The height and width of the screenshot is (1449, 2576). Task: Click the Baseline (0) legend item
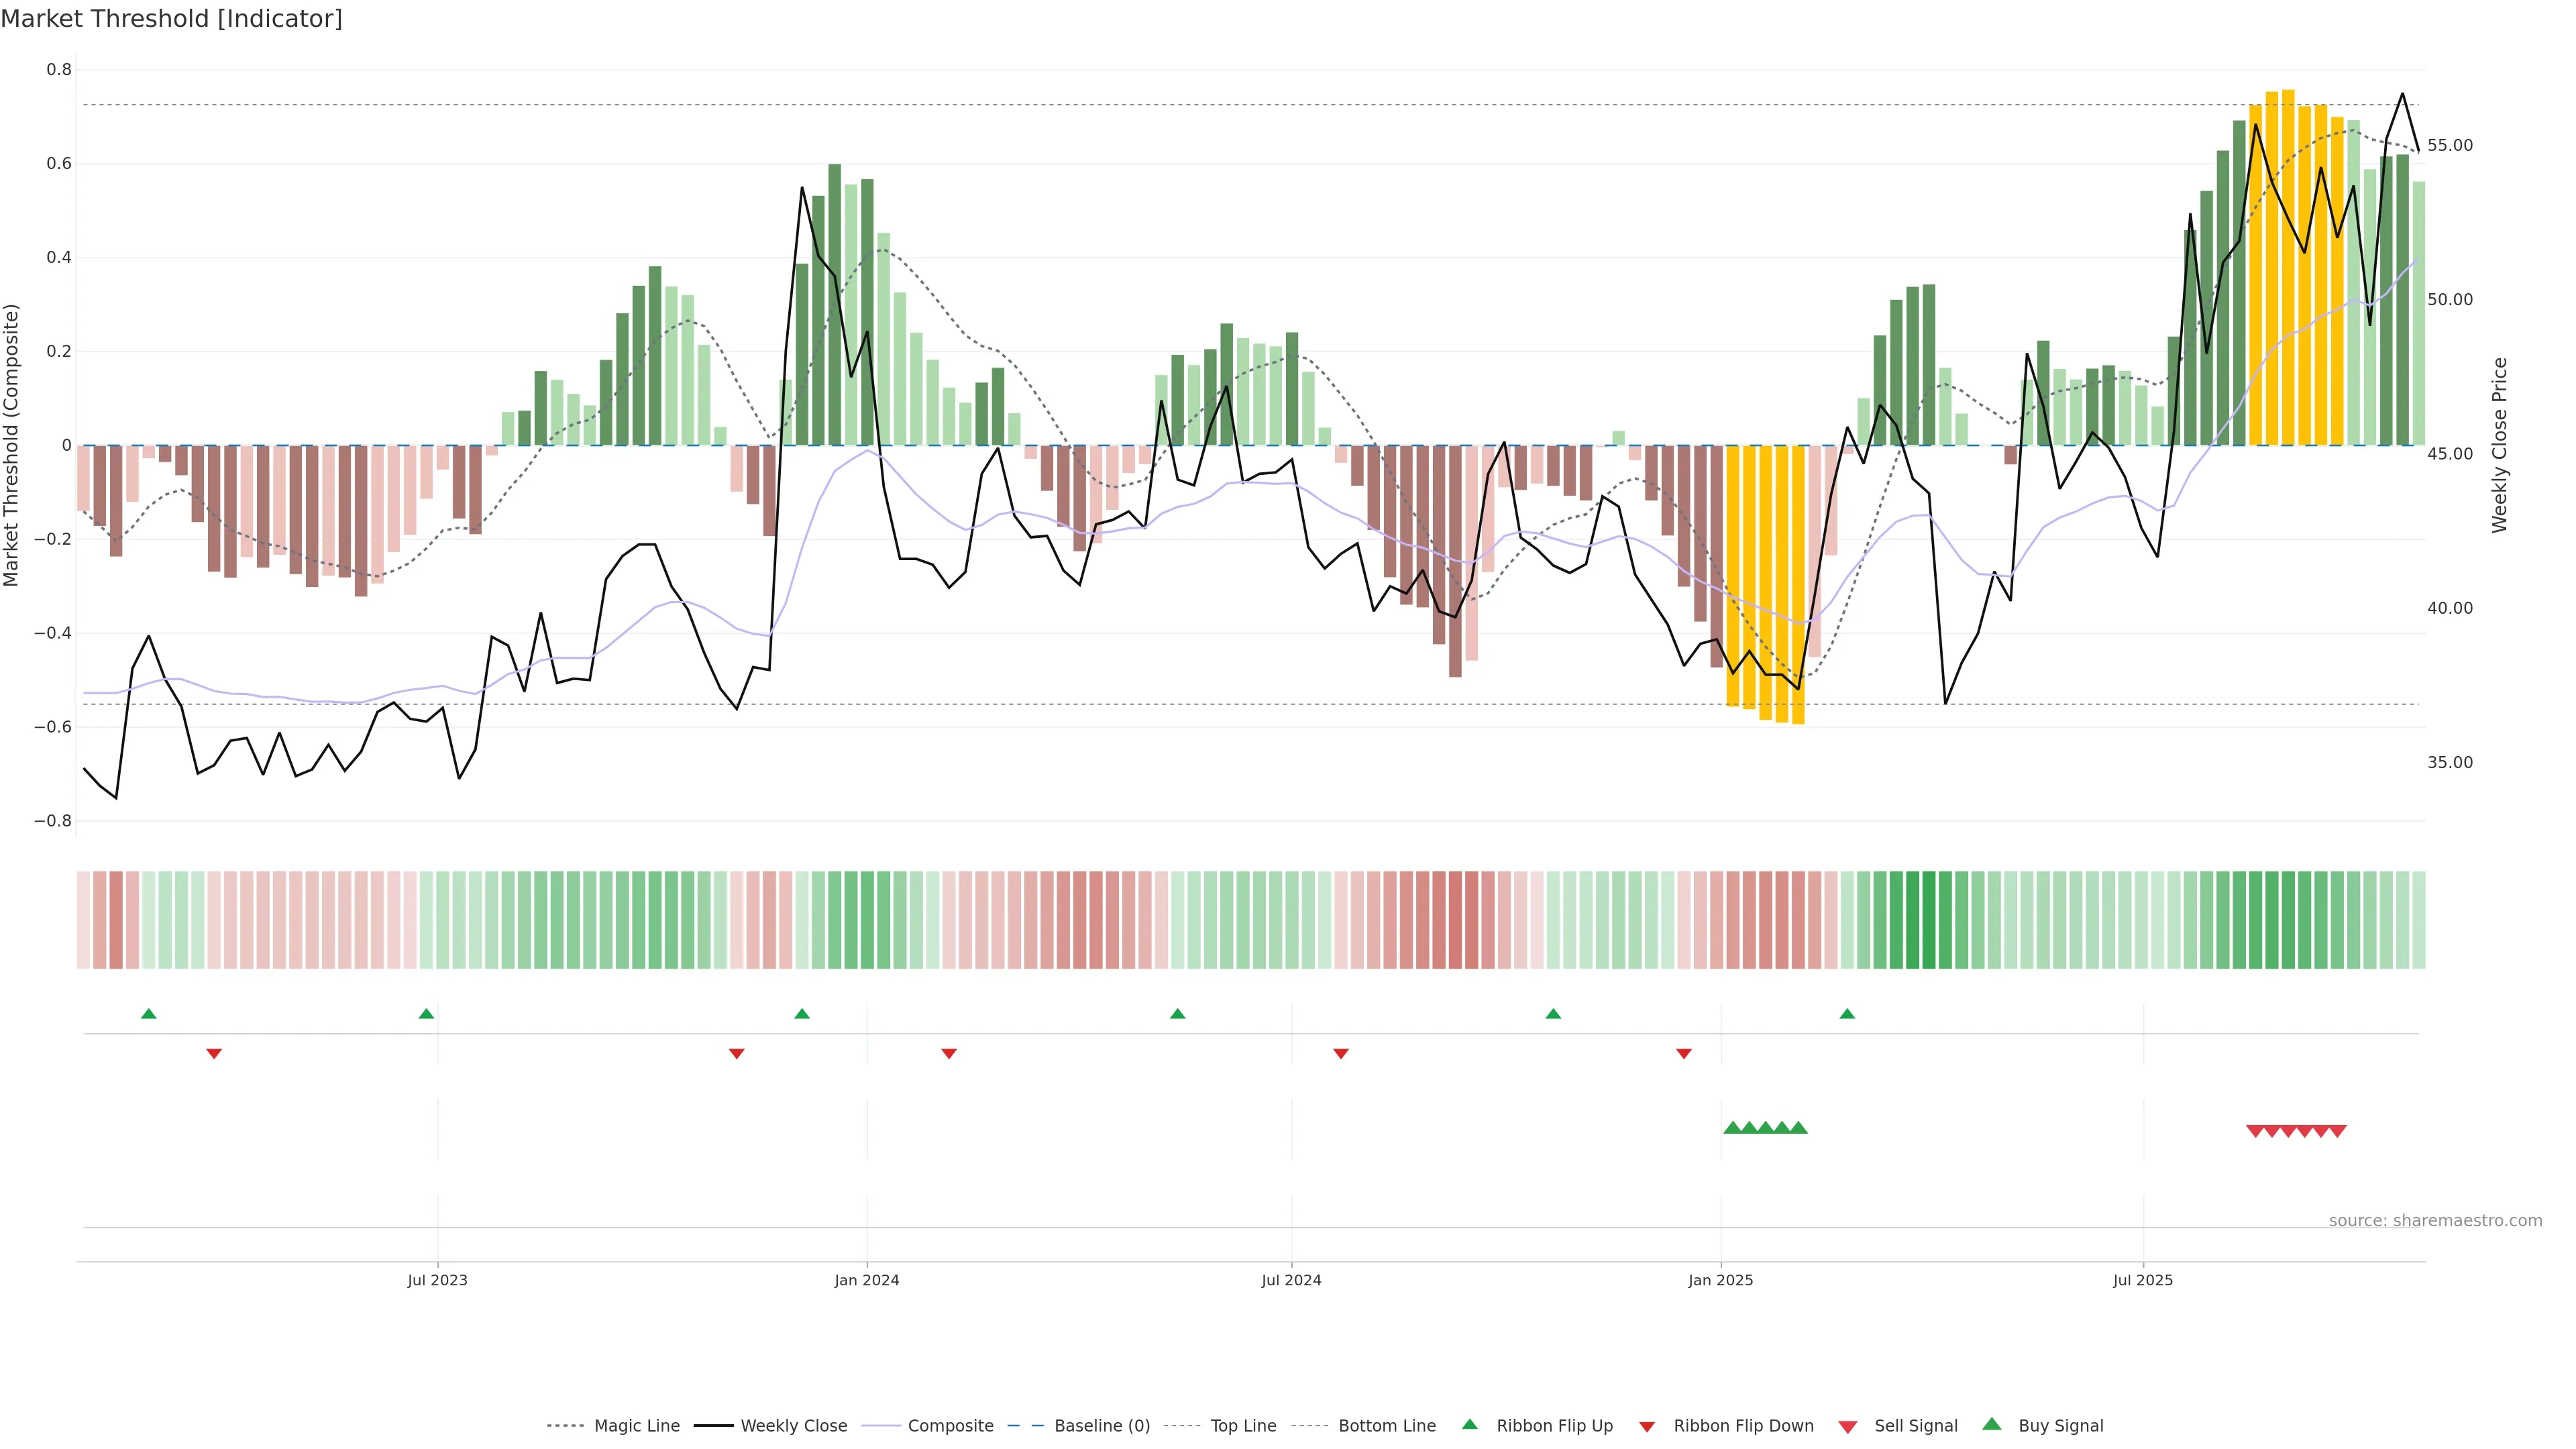coord(1102,1426)
